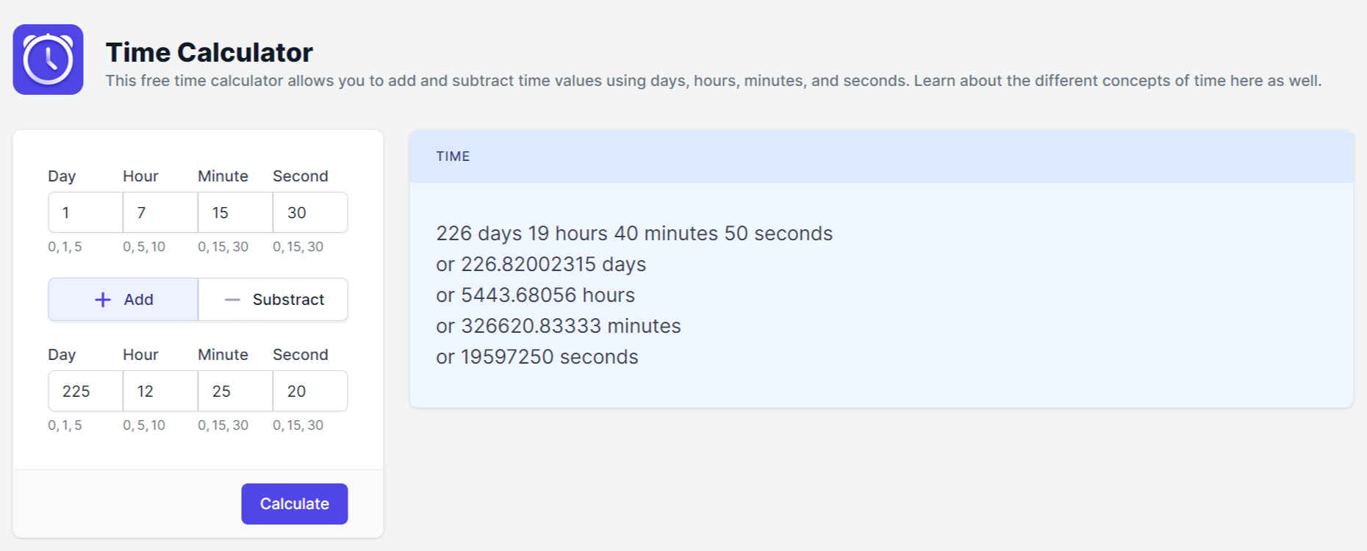Click the Time Calculator page heading
The height and width of the screenshot is (551, 1367).
click(x=209, y=53)
